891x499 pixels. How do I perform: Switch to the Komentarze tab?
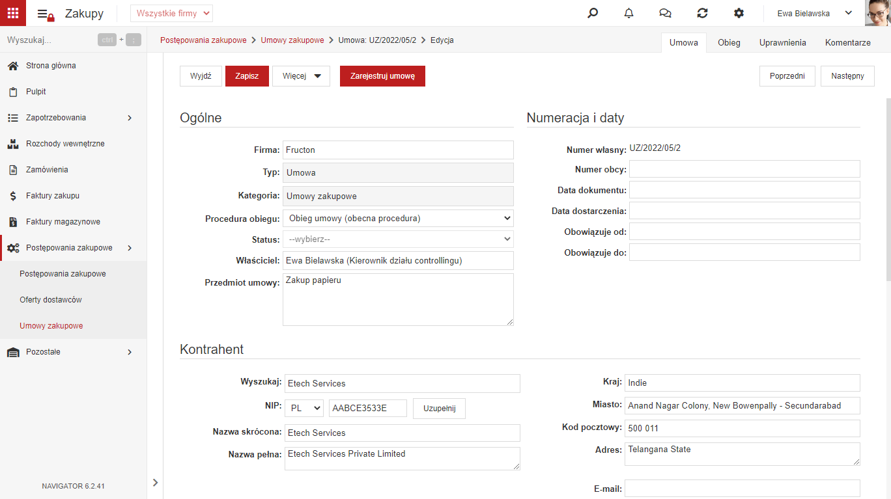(x=847, y=42)
